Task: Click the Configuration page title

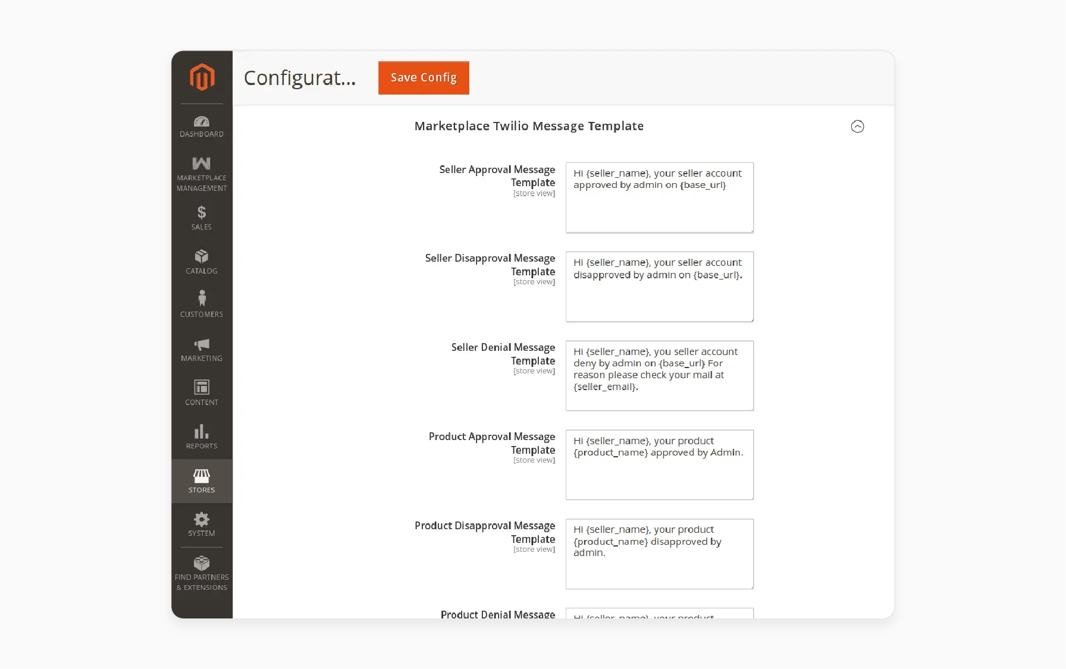Action: pyautogui.click(x=300, y=78)
